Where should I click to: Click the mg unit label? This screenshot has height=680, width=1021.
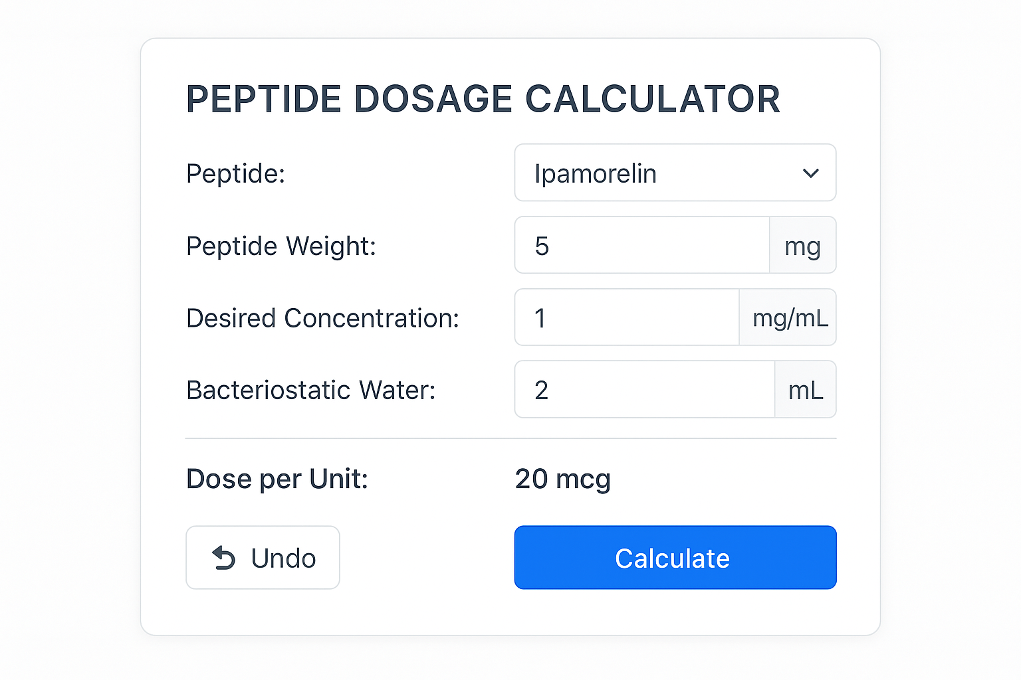point(803,245)
